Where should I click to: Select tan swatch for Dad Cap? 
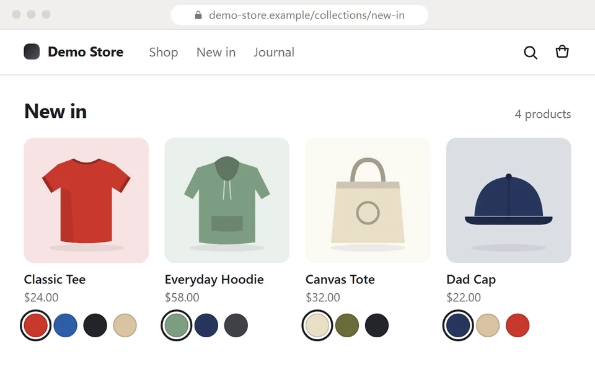pyautogui.click(x=488, y=325)
